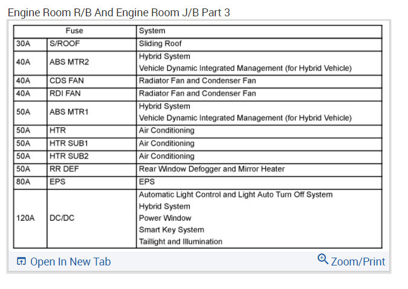Image resolution: width=408 pixels, height=289 pixels.
Task: Click the RR DEF fuse name
Action: pyautogui.click(x=65, y=169)
